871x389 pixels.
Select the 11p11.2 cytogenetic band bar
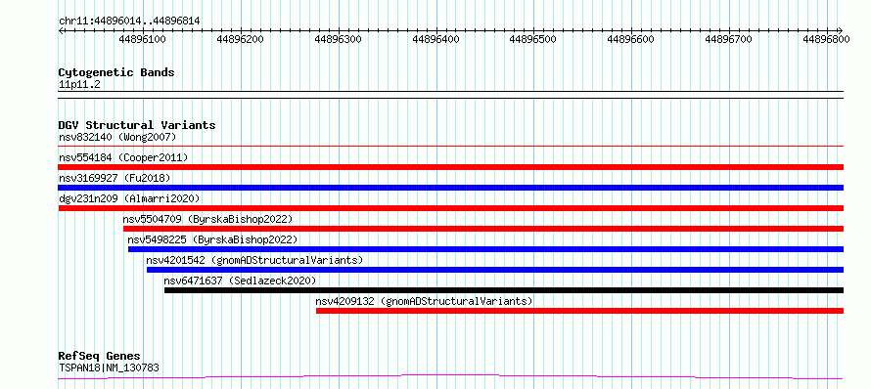click(450, 95)
